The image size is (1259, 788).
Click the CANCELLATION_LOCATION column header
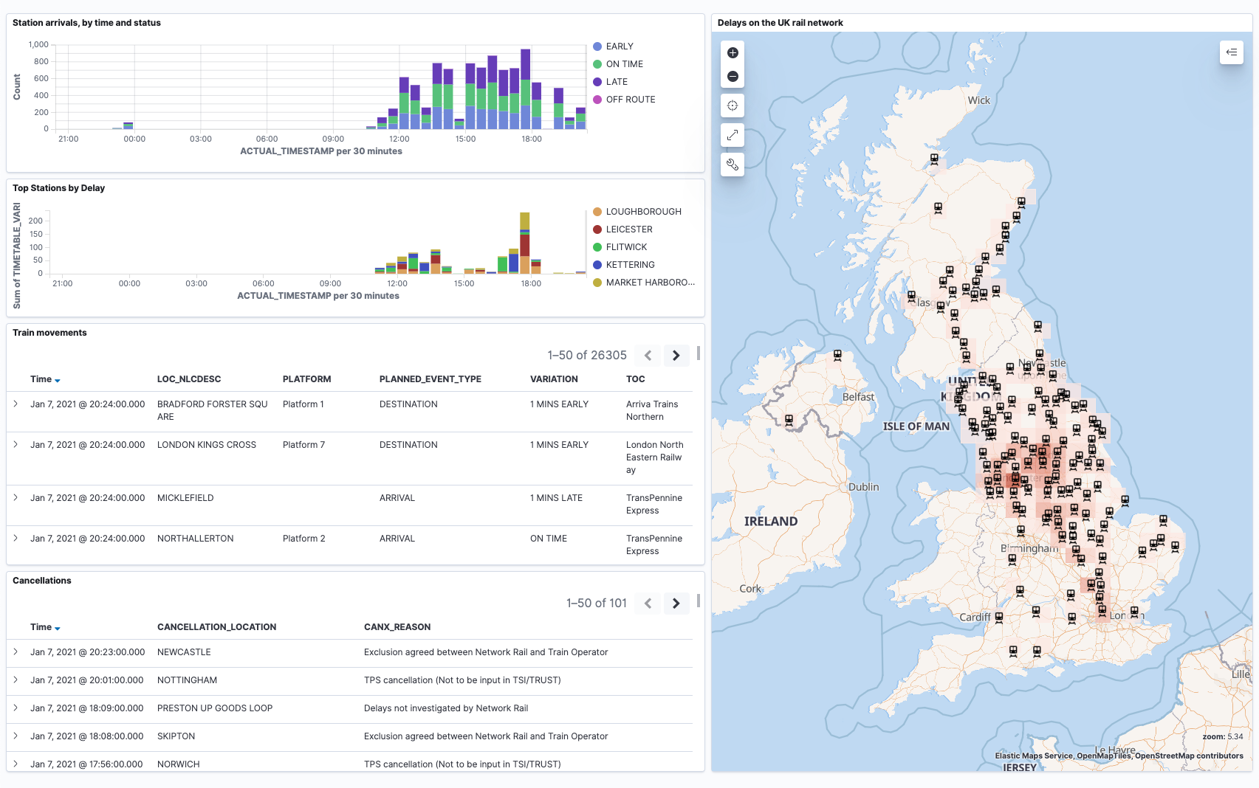coord(217,627)
